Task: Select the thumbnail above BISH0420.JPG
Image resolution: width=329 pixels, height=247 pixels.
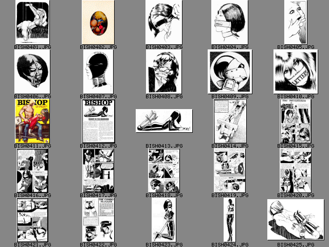Action: tap(296, 170)
